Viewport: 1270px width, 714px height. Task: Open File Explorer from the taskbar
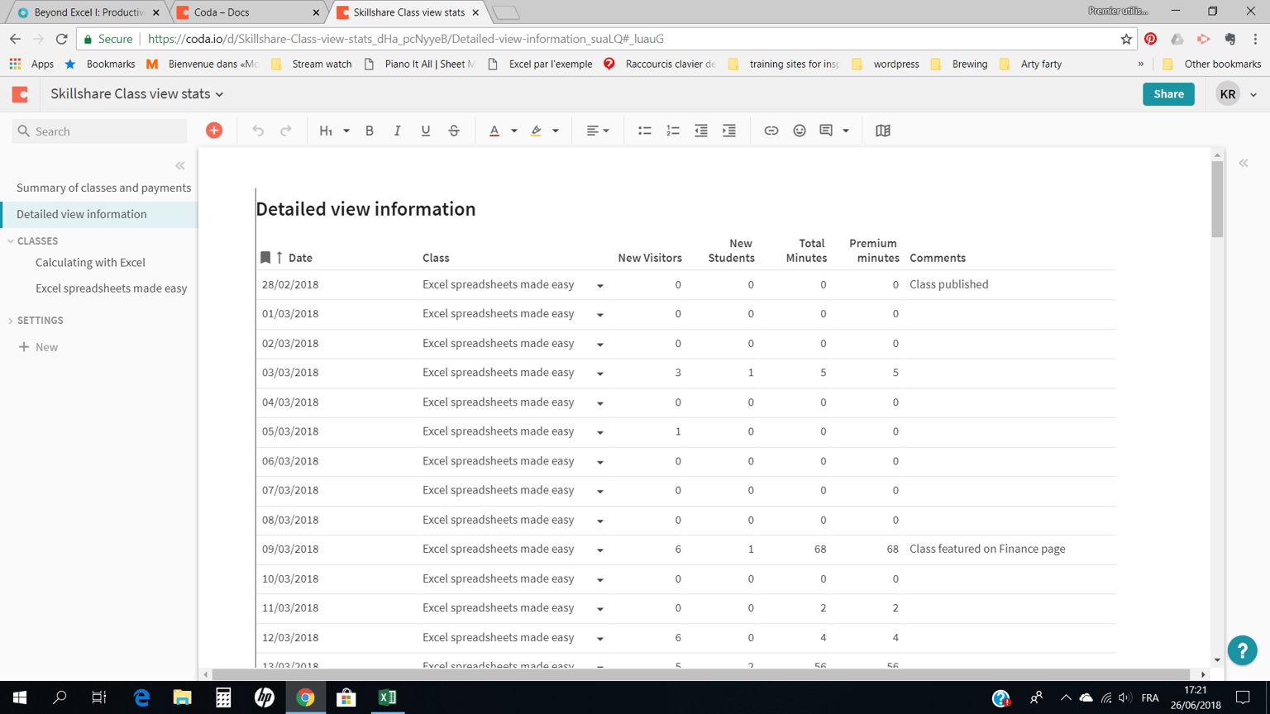click(x=182, y=697)
